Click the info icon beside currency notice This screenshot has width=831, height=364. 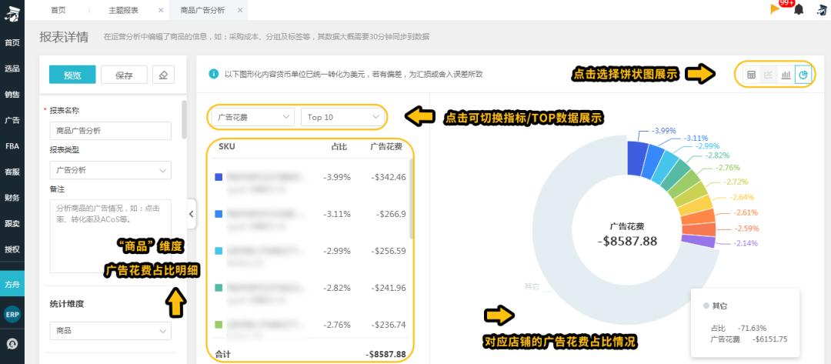[x=214, y=74]
